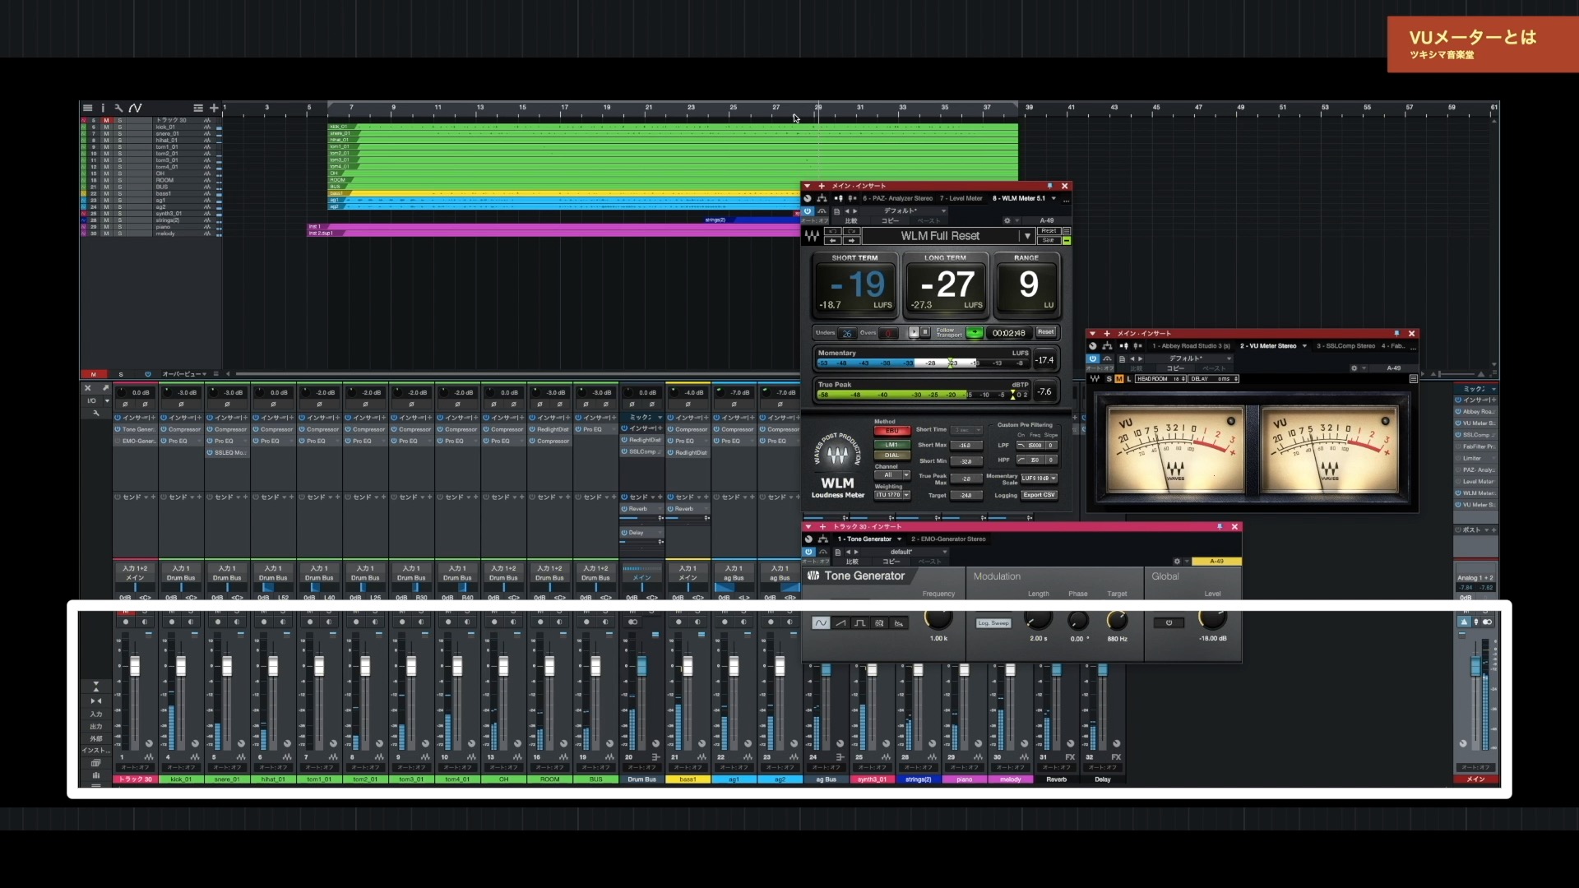Click the Reset button next to the counter
The height and width of the screenshot is (888, 1579).
click(1045, 332)
